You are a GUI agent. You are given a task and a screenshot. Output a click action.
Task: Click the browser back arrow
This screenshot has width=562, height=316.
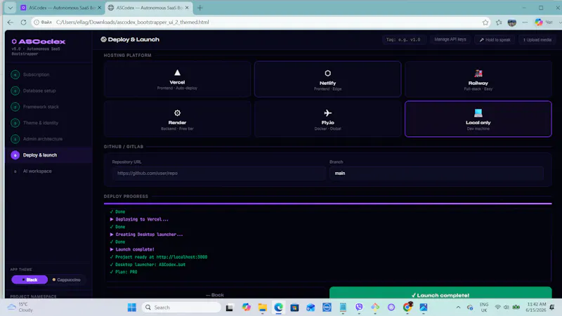click(11, 22)
